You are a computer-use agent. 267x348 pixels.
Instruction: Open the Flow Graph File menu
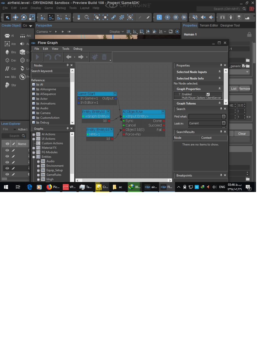(37, 49)
